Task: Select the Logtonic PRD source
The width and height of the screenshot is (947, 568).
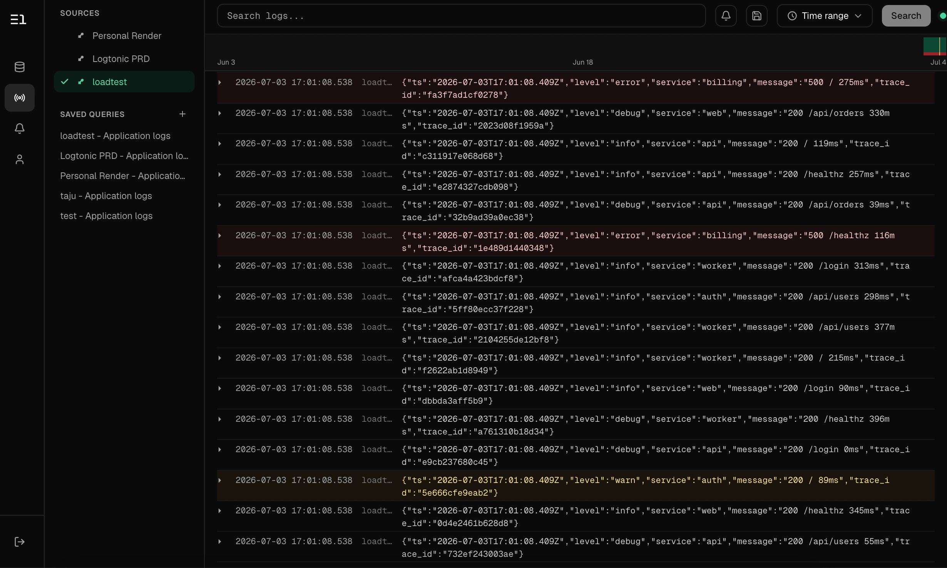Action: pos(124,58)
